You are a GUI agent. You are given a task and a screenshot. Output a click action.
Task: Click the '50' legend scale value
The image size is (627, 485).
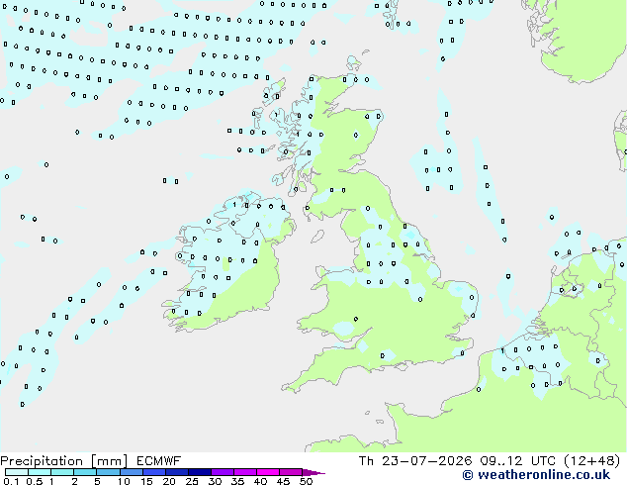(306, 481)
